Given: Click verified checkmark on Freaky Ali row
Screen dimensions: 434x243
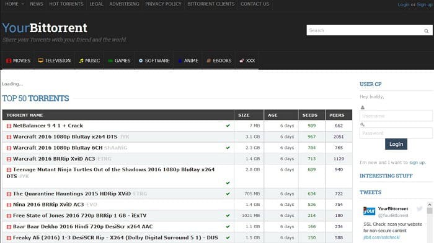Looking at the screenshot, I should [x=228, y=237].
